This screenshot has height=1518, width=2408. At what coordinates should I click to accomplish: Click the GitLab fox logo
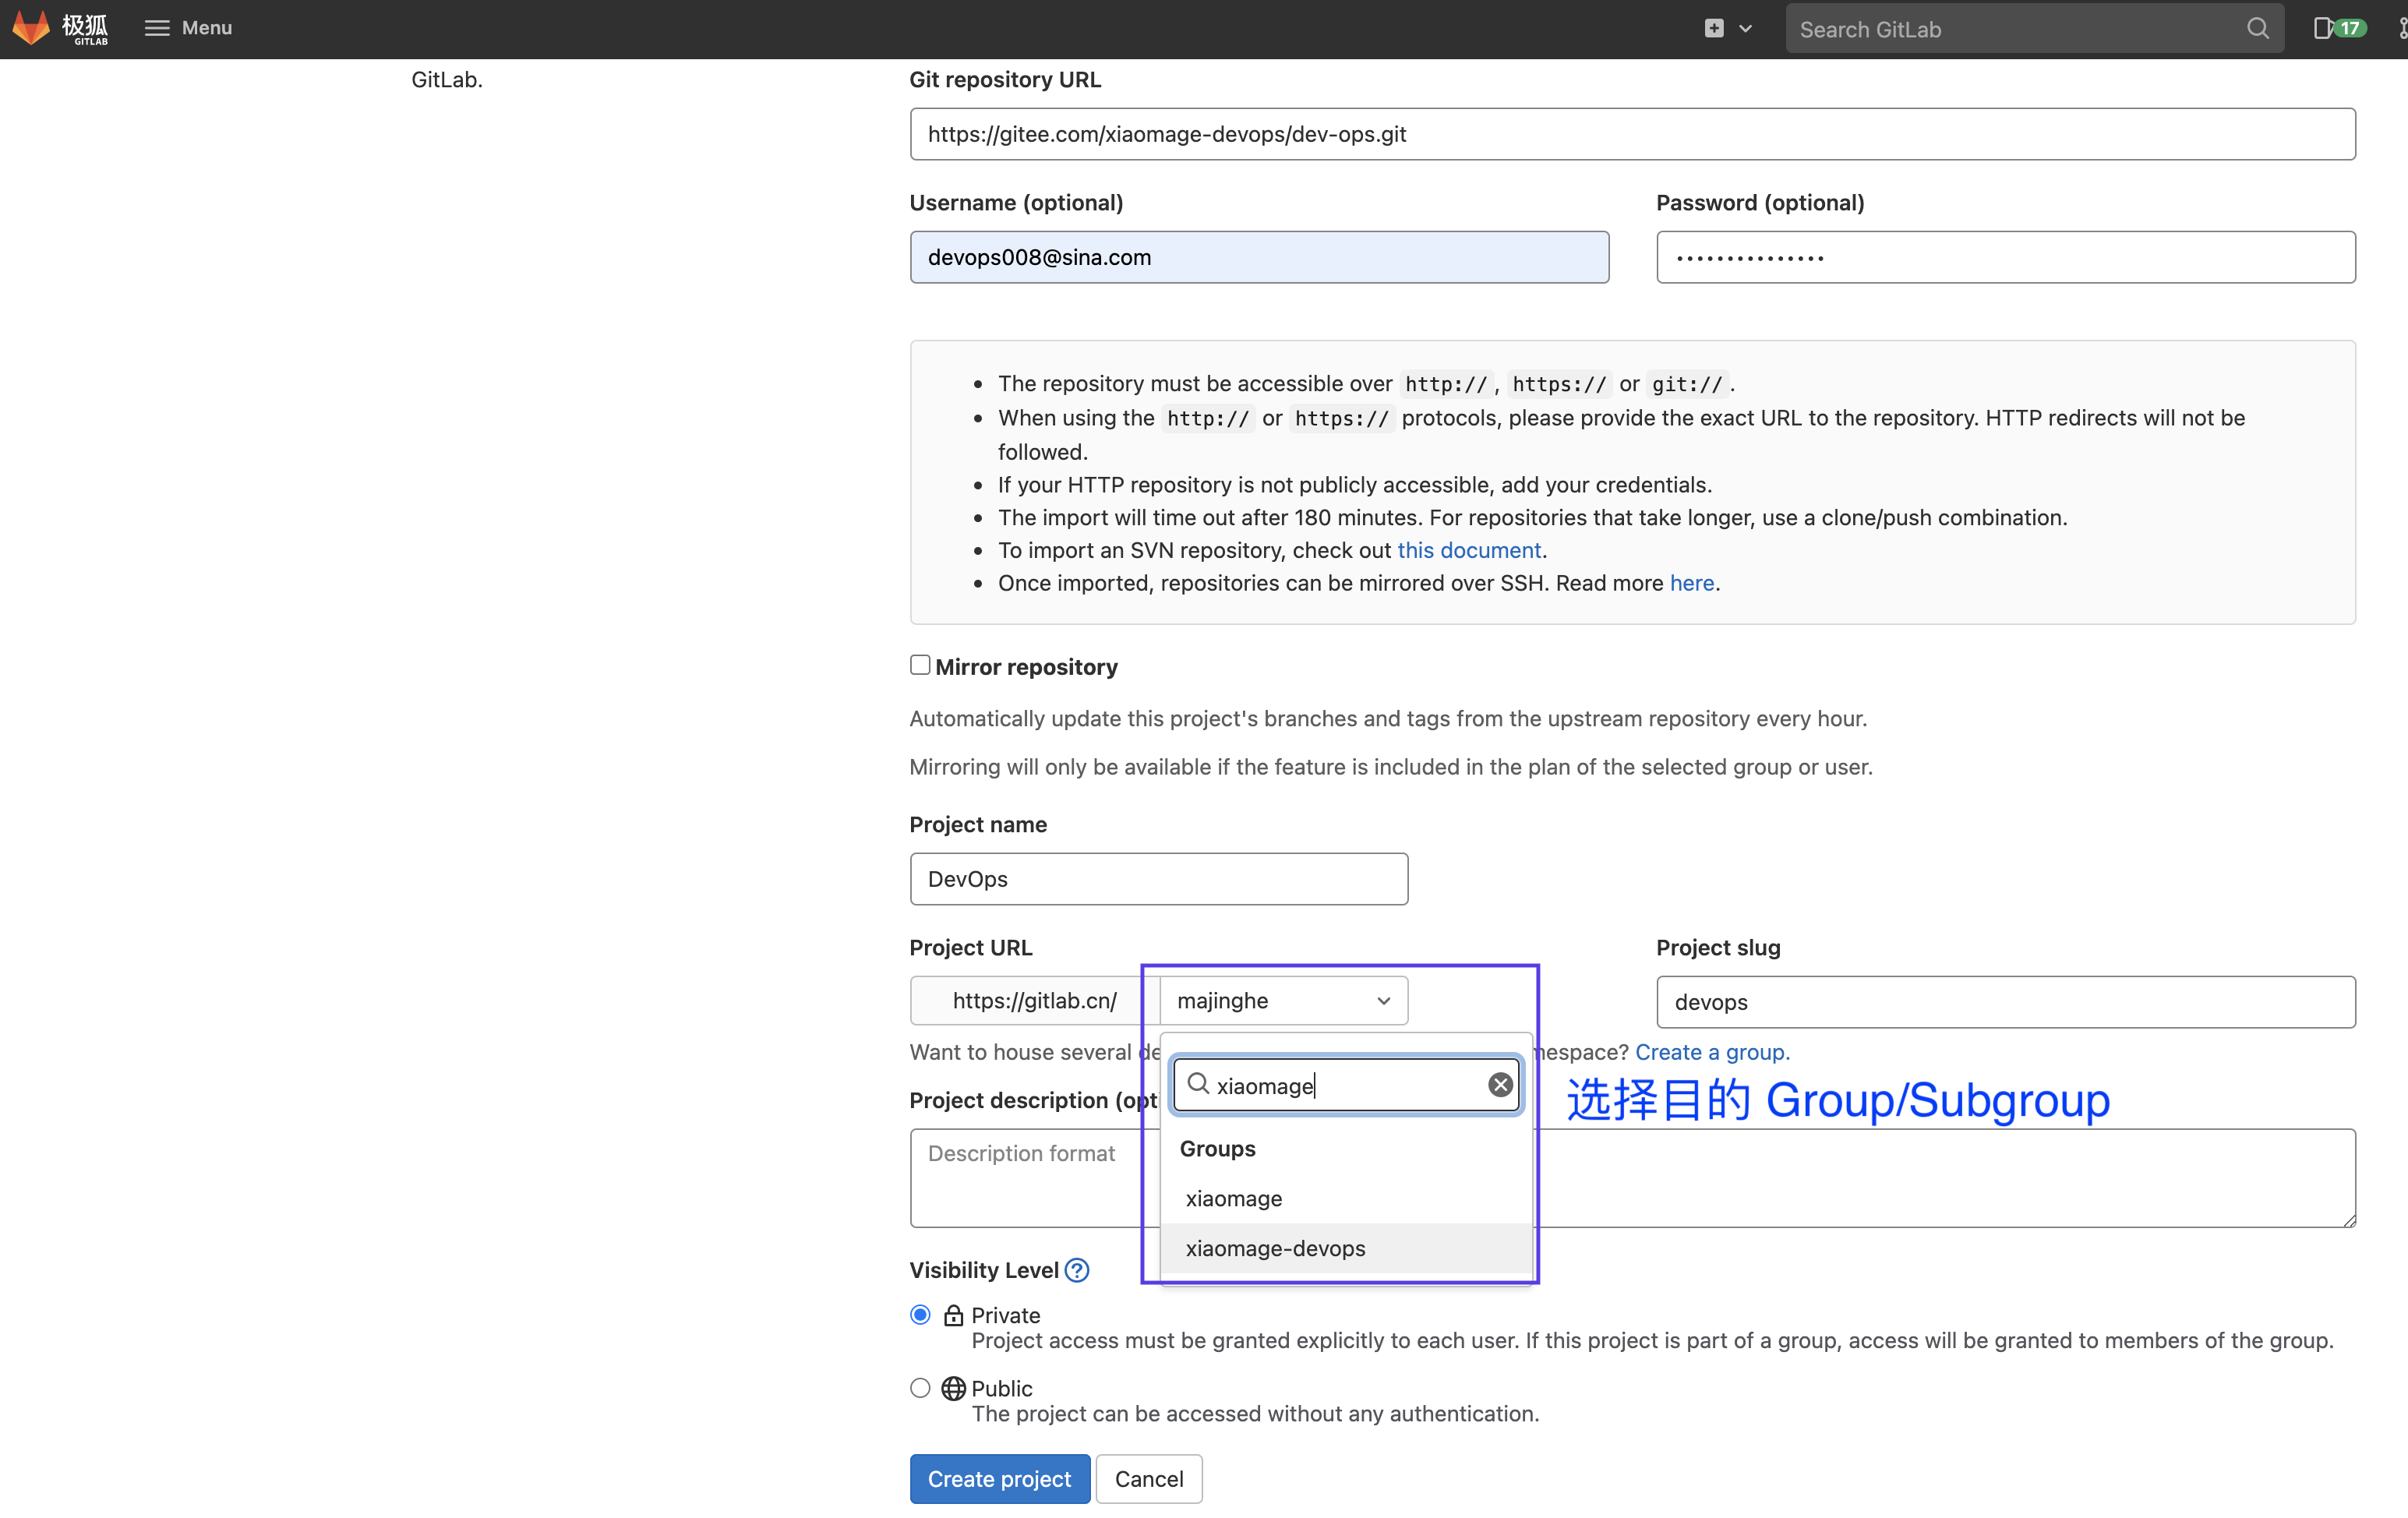(x=31, y=28)
